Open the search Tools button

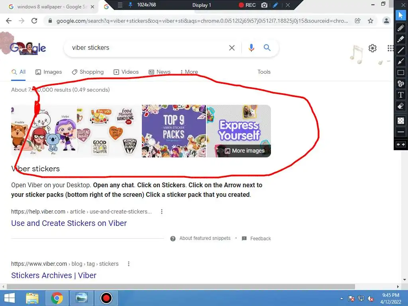tap(264, 72)
